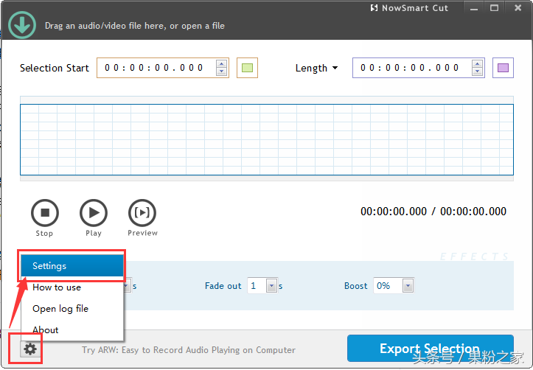Image resolution: width=533 pixels, height=370 pixels.
Task: Increase Selection Start time with up arrow
Action: pos(222,64)
